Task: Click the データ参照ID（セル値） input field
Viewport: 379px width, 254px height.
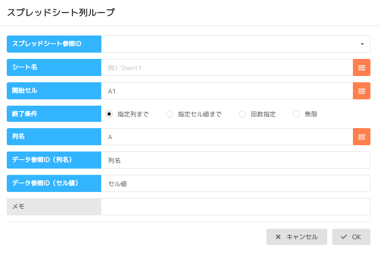Action: 235,183
